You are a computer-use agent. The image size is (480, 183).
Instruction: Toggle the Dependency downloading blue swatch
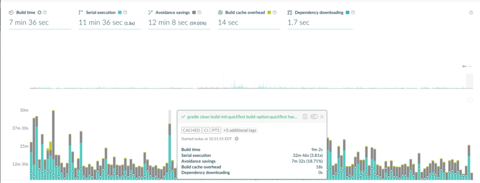(x=347, y=13)
